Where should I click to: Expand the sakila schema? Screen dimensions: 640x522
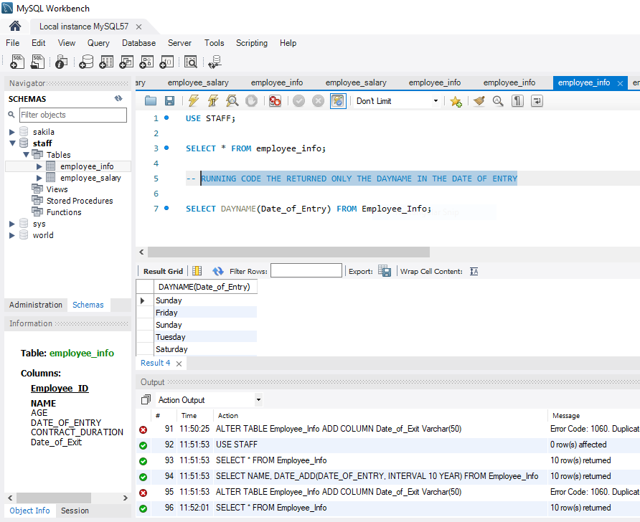(x=12, y=131)
